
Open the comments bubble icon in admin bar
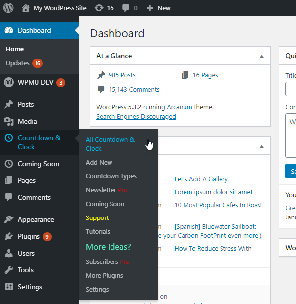click(126, 8)
